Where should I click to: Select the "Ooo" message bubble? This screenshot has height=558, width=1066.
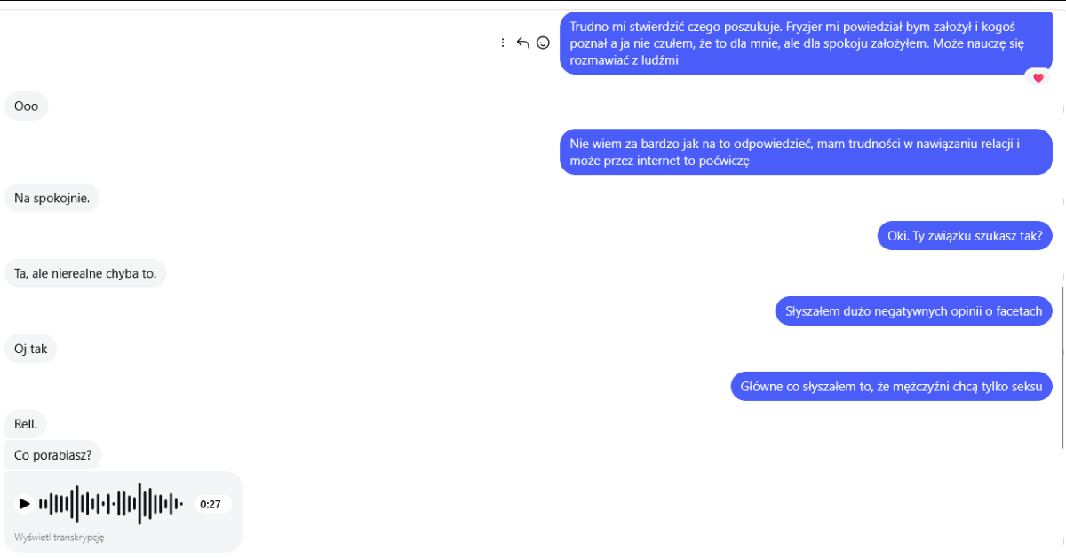click(x=27, y=106)
